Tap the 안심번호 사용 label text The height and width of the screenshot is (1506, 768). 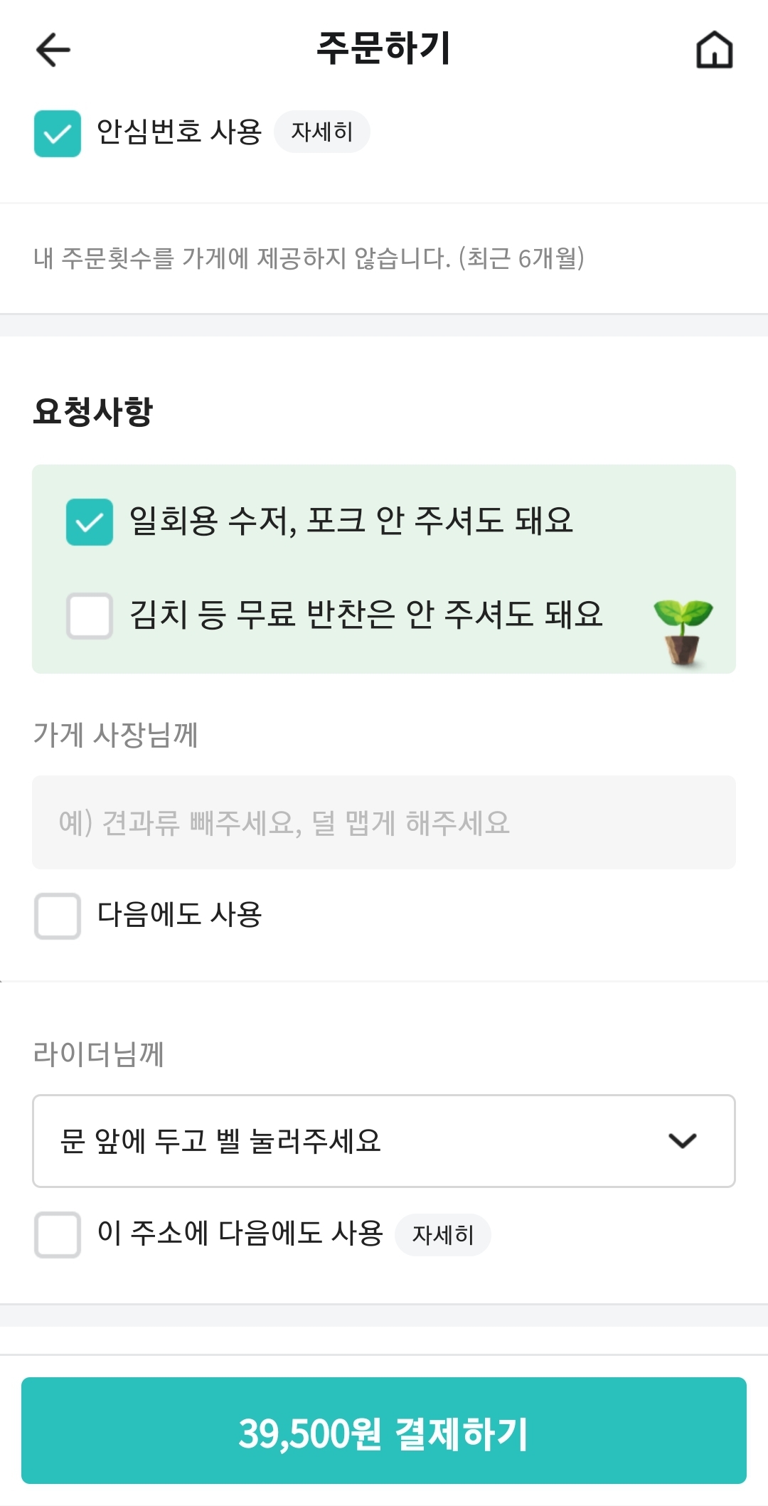coord(179,132)
